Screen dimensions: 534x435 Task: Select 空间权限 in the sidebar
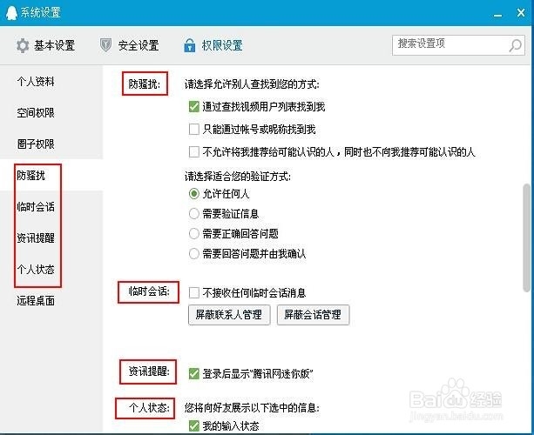(36, 113)
